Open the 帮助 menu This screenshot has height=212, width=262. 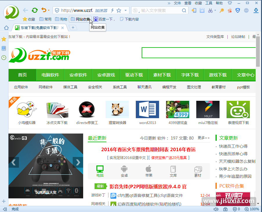point(219,3)
